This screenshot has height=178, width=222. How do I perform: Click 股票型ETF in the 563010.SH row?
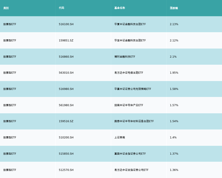(x=10, y=73)
